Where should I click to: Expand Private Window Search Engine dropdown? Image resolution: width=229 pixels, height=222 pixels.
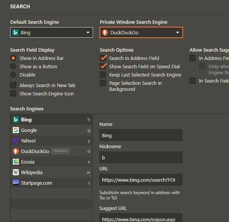click(141, 32)
